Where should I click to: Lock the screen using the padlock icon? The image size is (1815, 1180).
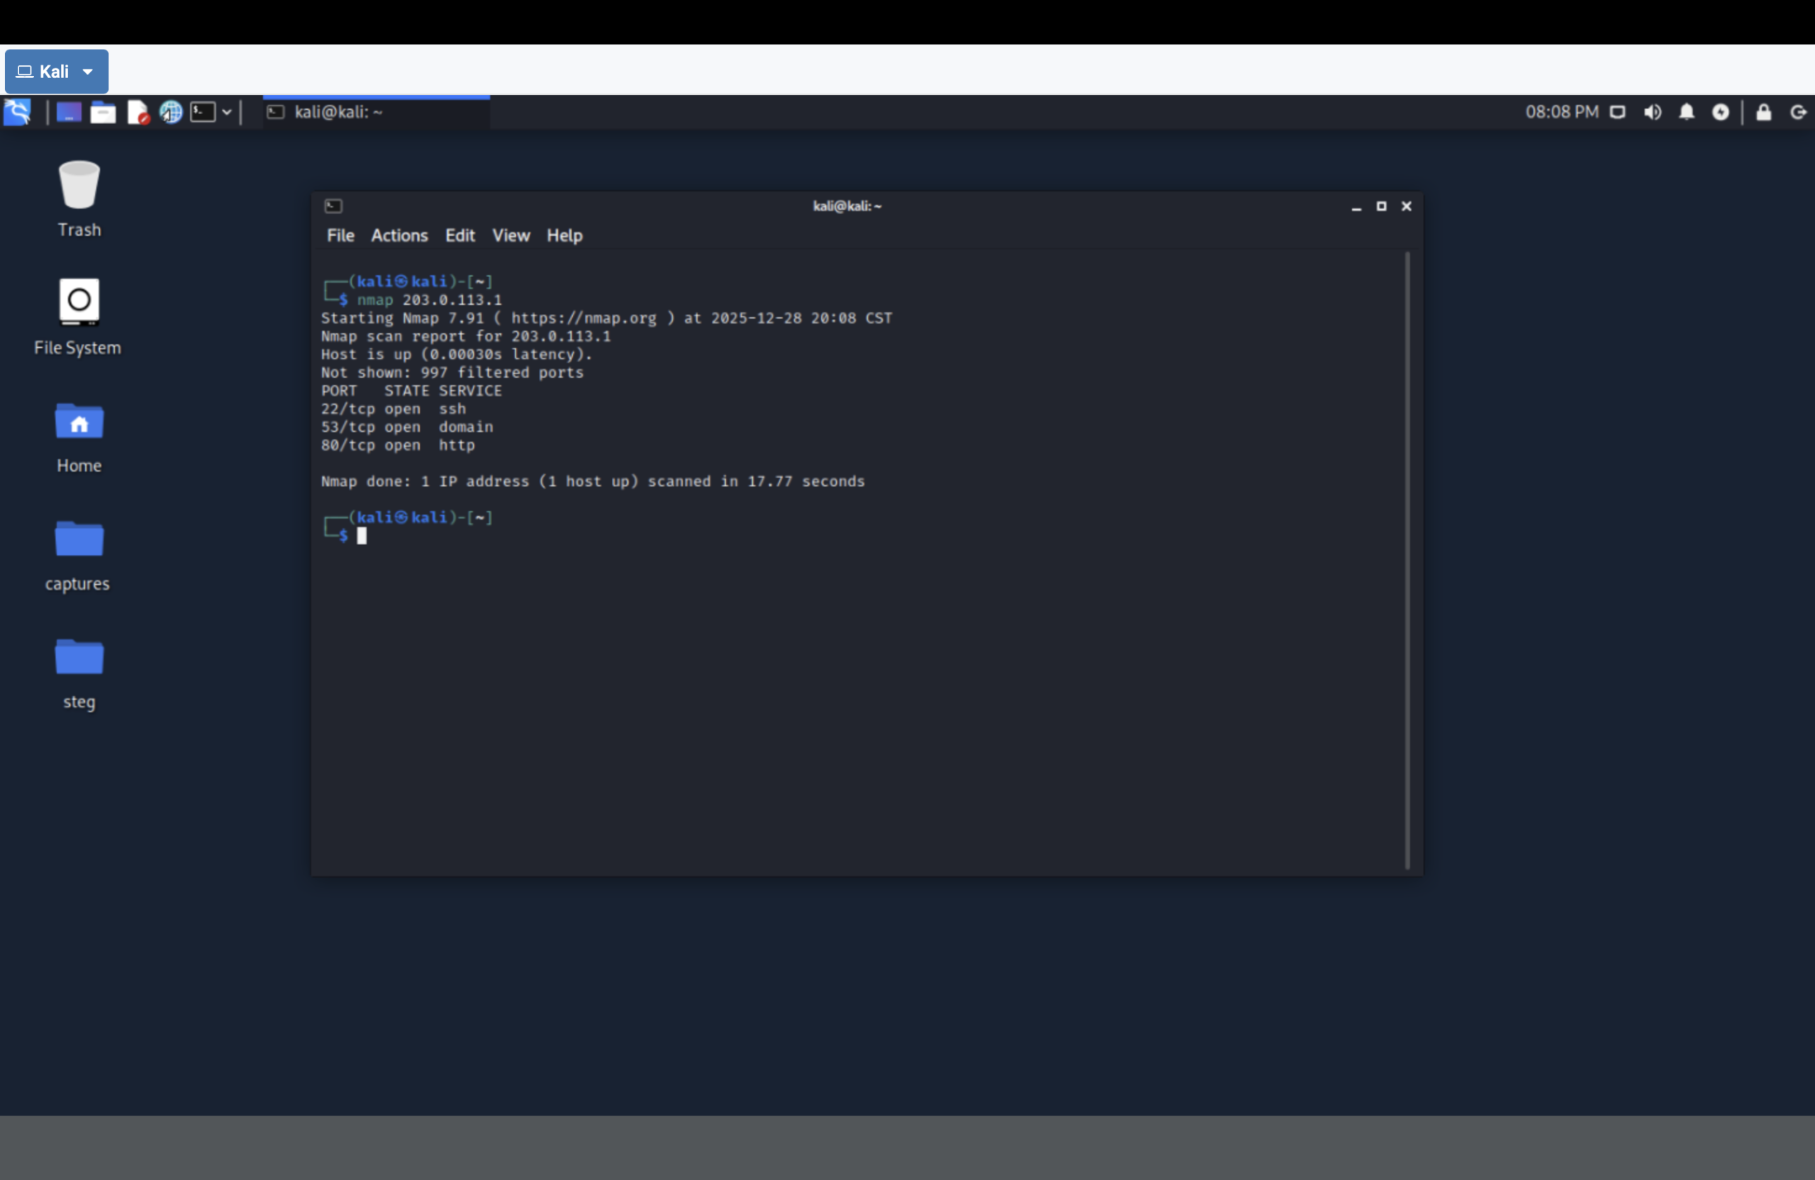tap(1763, 113)
